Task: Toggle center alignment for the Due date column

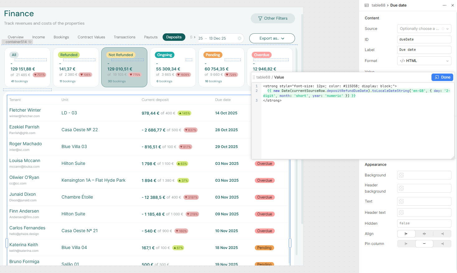Action: [424, 233]
